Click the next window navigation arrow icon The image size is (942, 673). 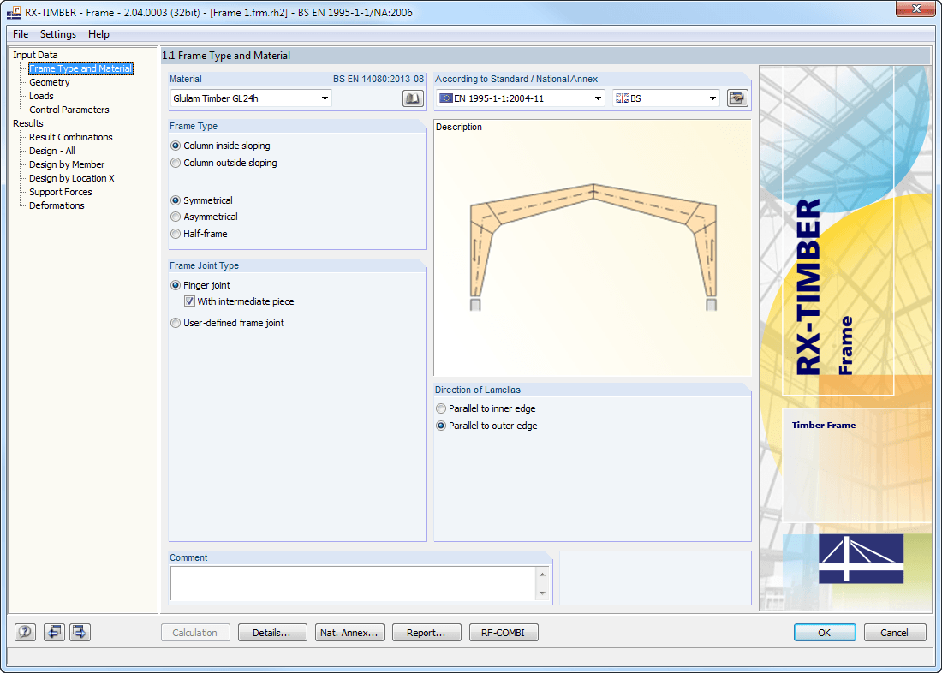(78, 632)
